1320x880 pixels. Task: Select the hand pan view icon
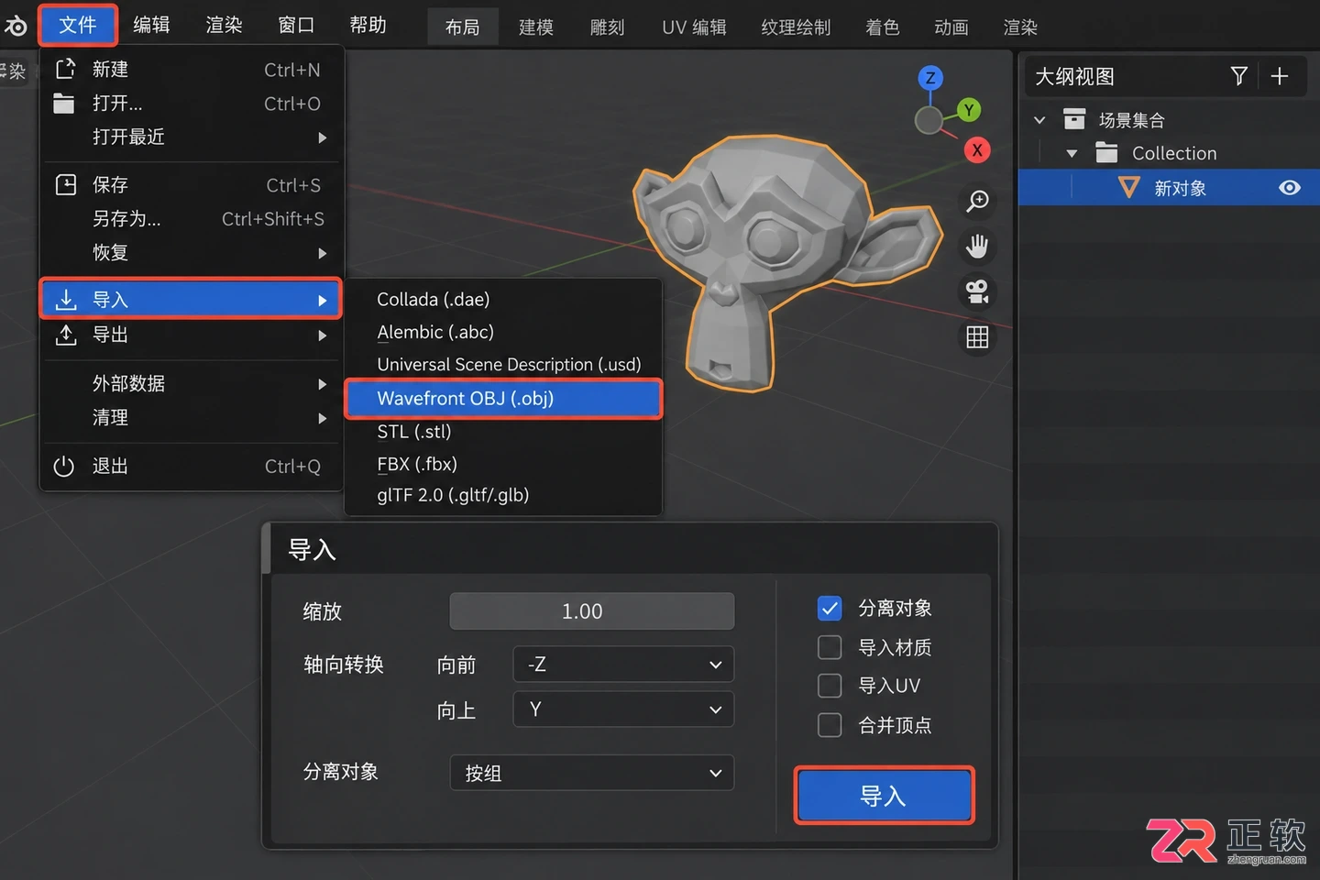(978, 246)
